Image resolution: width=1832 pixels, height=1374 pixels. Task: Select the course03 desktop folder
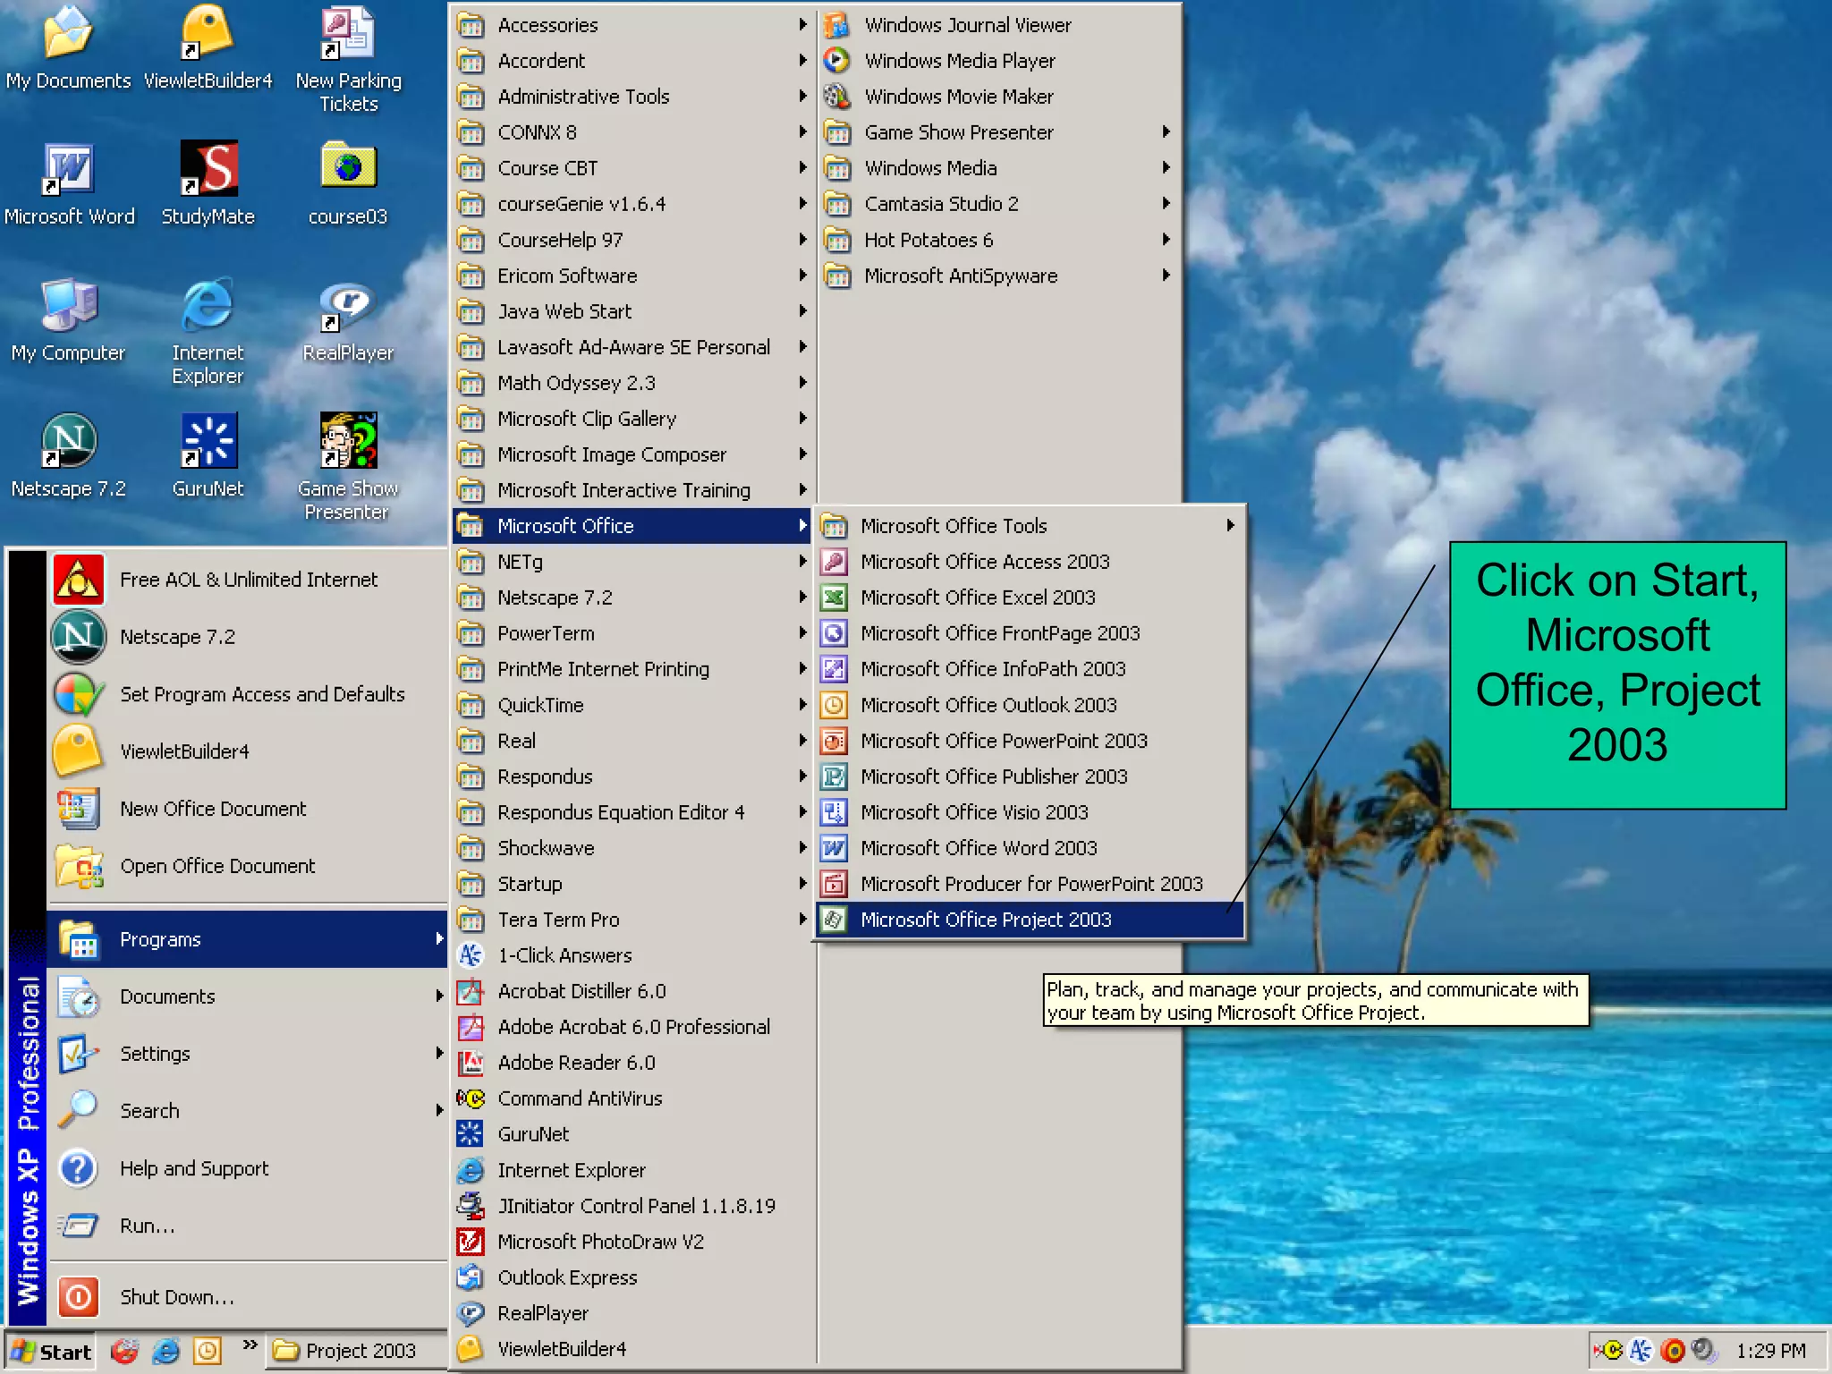[x=348, y=183]
